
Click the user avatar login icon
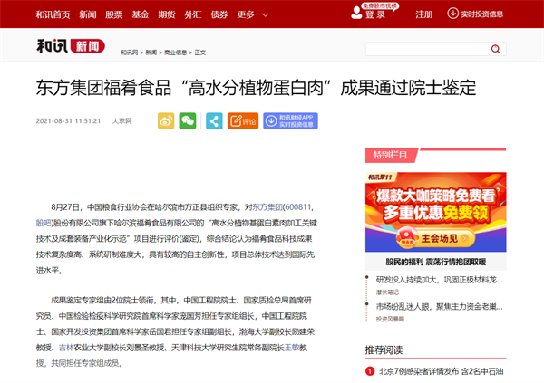(356, 13)
